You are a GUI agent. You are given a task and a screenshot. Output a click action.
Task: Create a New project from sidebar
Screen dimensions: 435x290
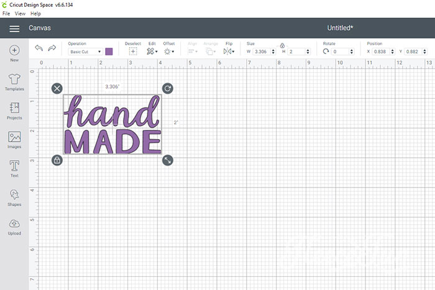pos(14,53)
